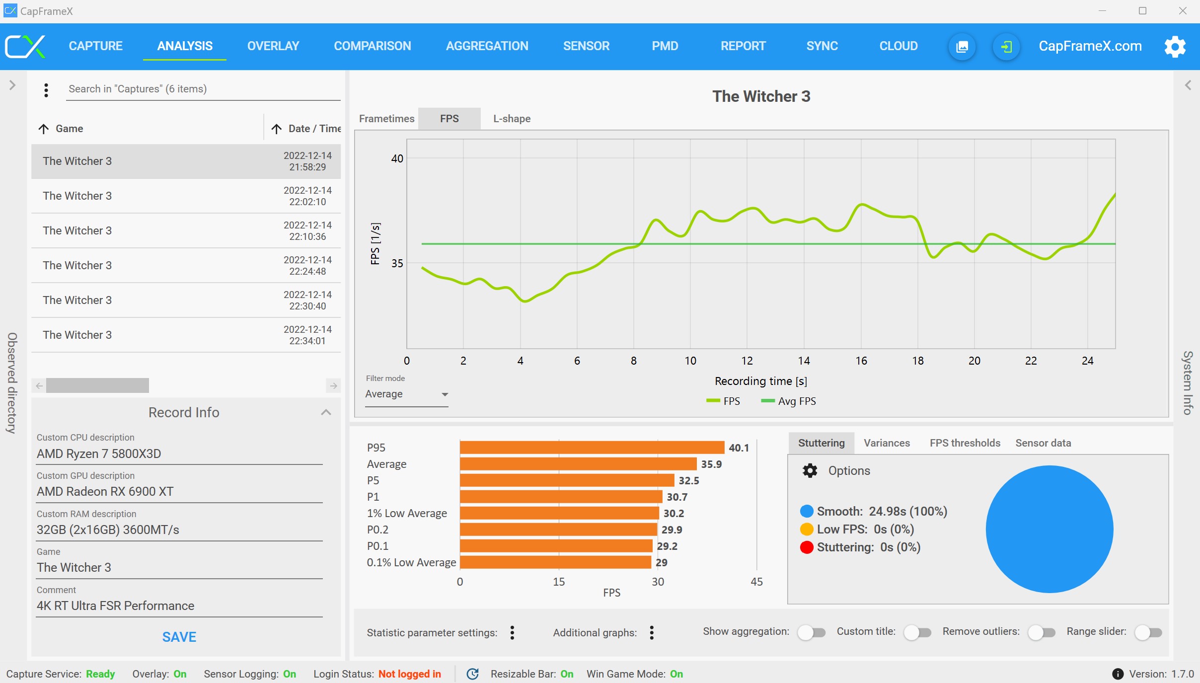Click the screenshot gallery icon in the header
Image resolution: width=1200 pixels, height=683 pixels.
tap(962, 46)
